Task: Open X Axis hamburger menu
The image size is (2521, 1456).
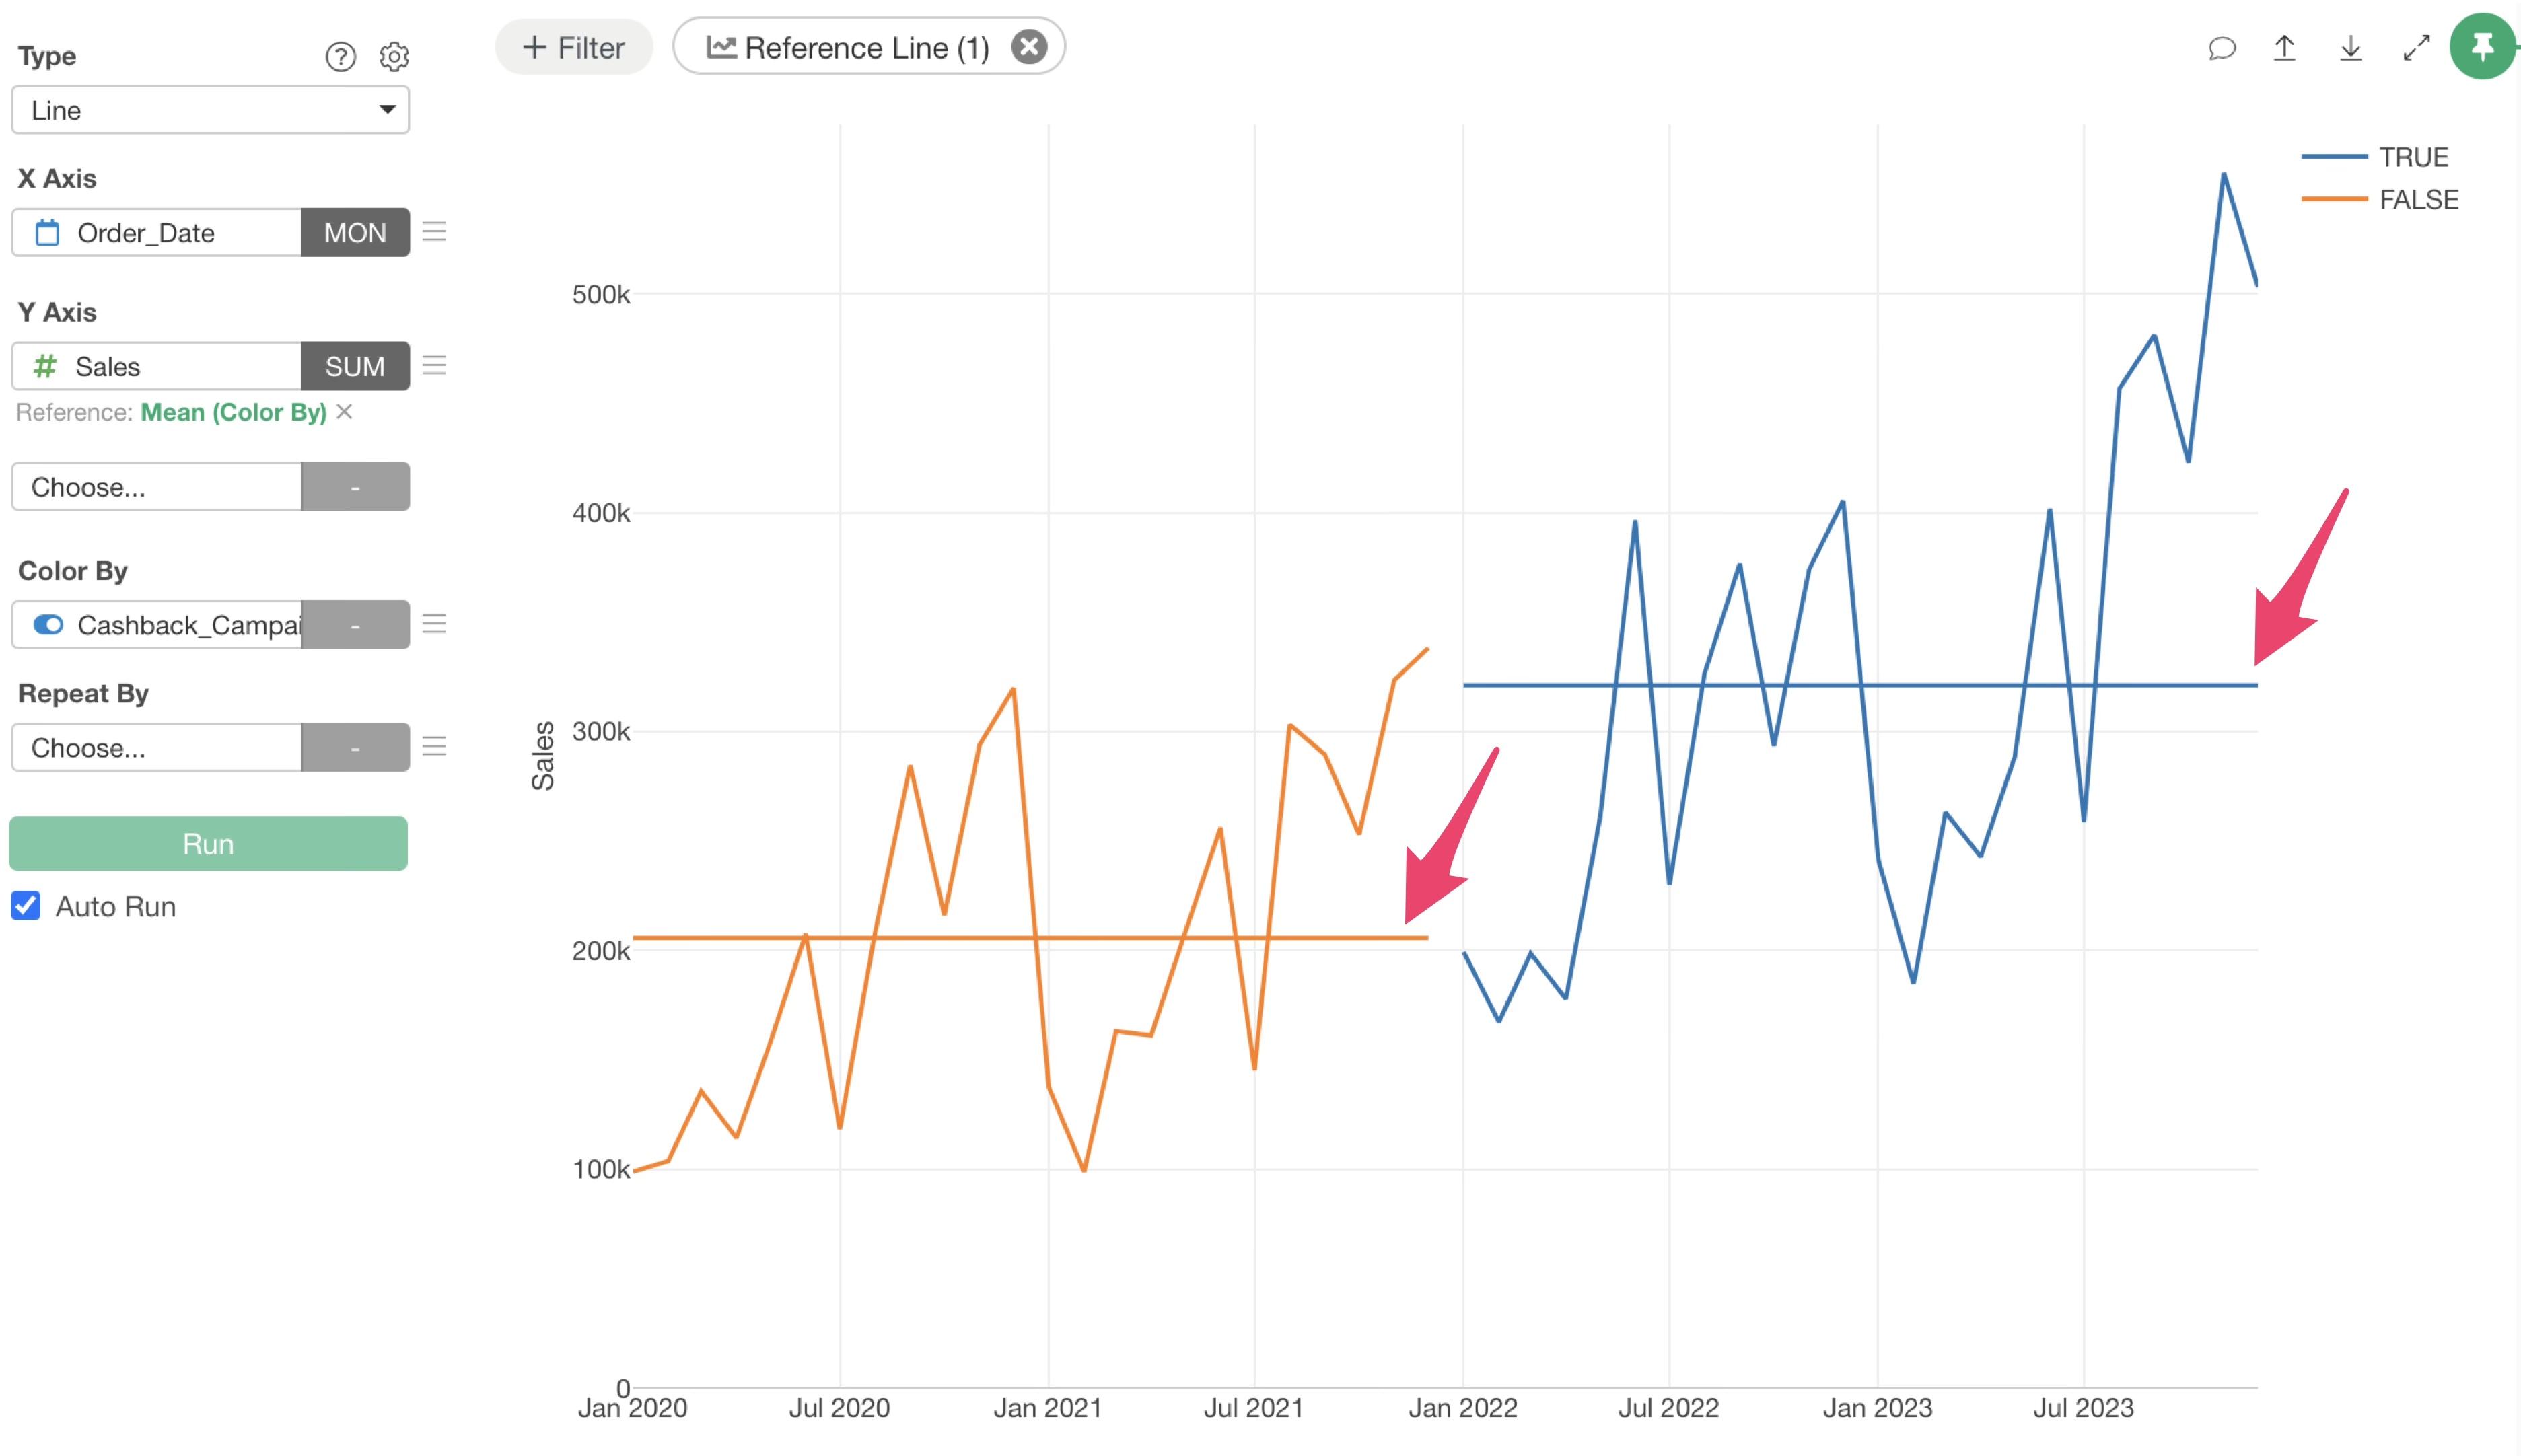Action: click(x=434, y=232)
